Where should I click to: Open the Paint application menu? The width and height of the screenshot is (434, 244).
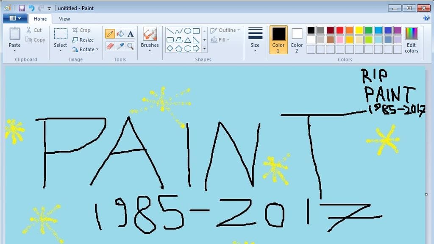(x=14, y=18)
